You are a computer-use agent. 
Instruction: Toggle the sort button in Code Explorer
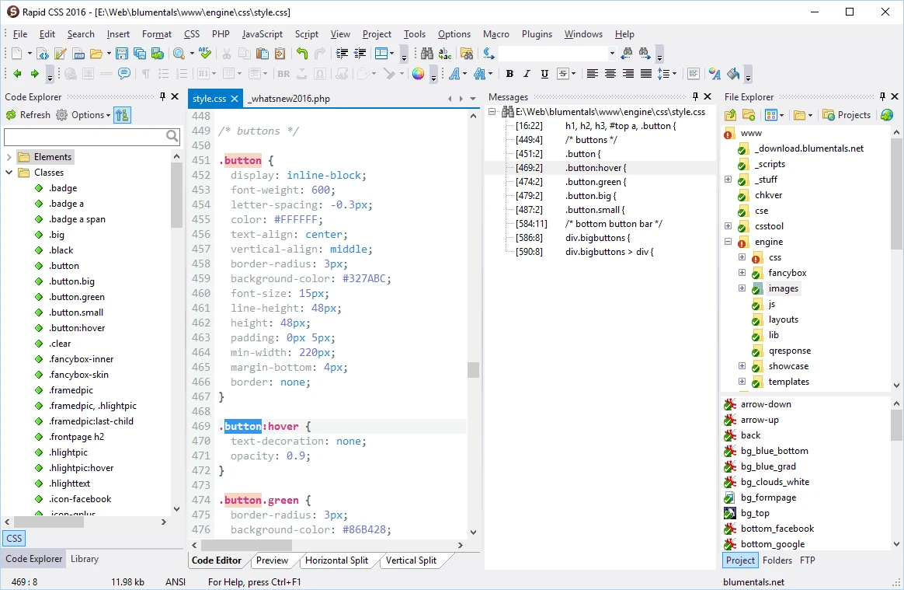[x=122, y=115]
